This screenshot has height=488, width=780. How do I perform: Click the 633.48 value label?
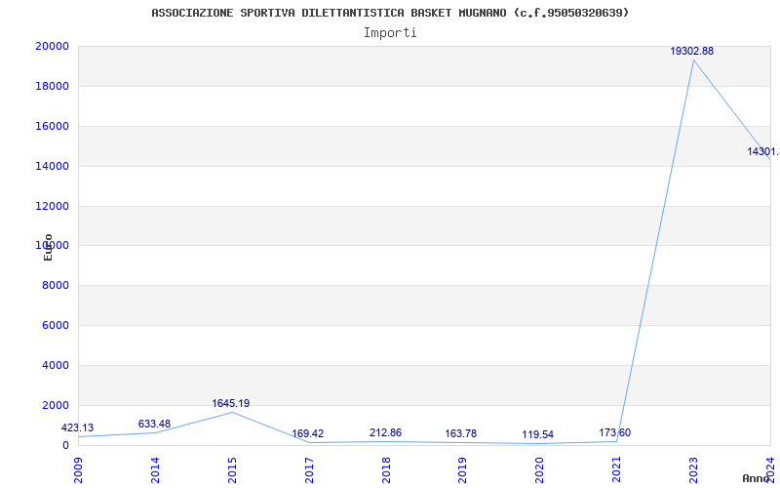tap(154, 424)
